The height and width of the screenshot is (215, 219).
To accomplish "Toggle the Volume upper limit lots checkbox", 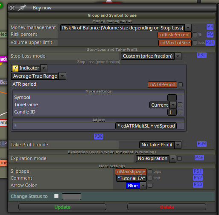I will (x=195, y=43).
